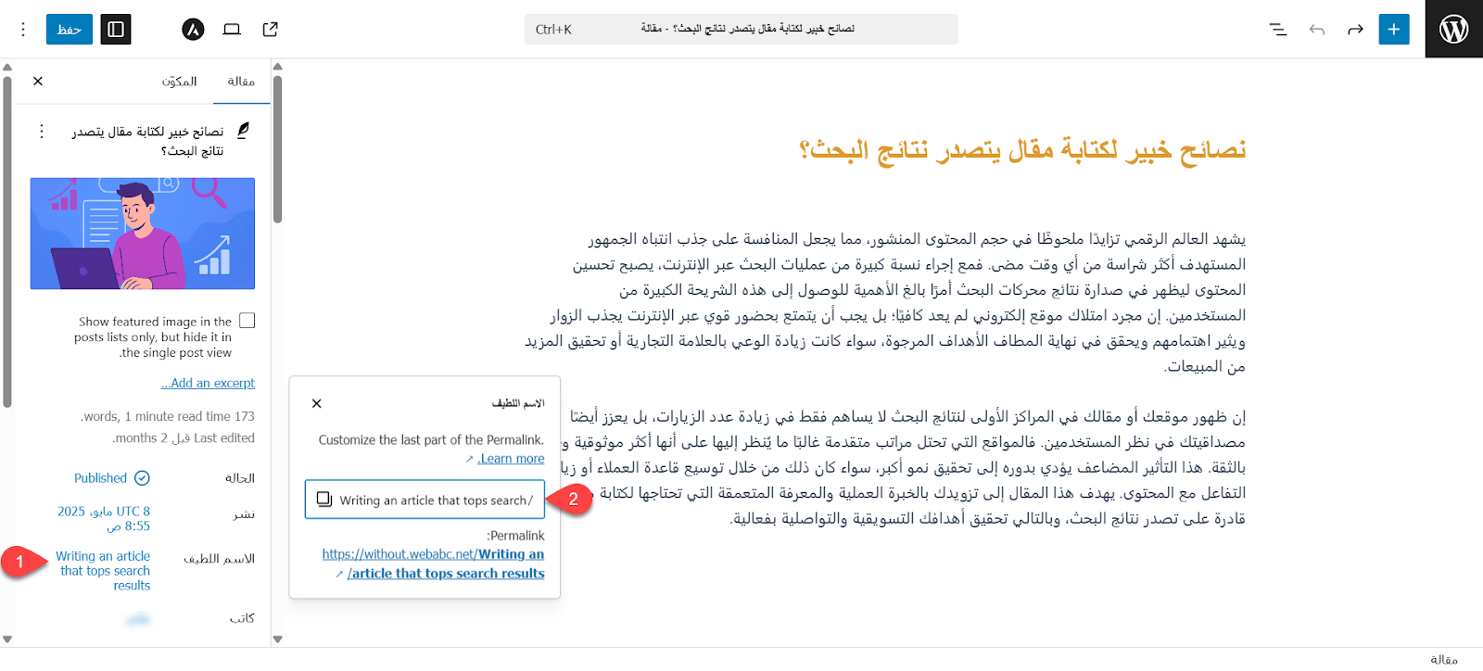Image resolution: width=1483 pixels, height=671 pixels.
Task: Click the blue block inserter plus button
Action: click(1393, 30)
